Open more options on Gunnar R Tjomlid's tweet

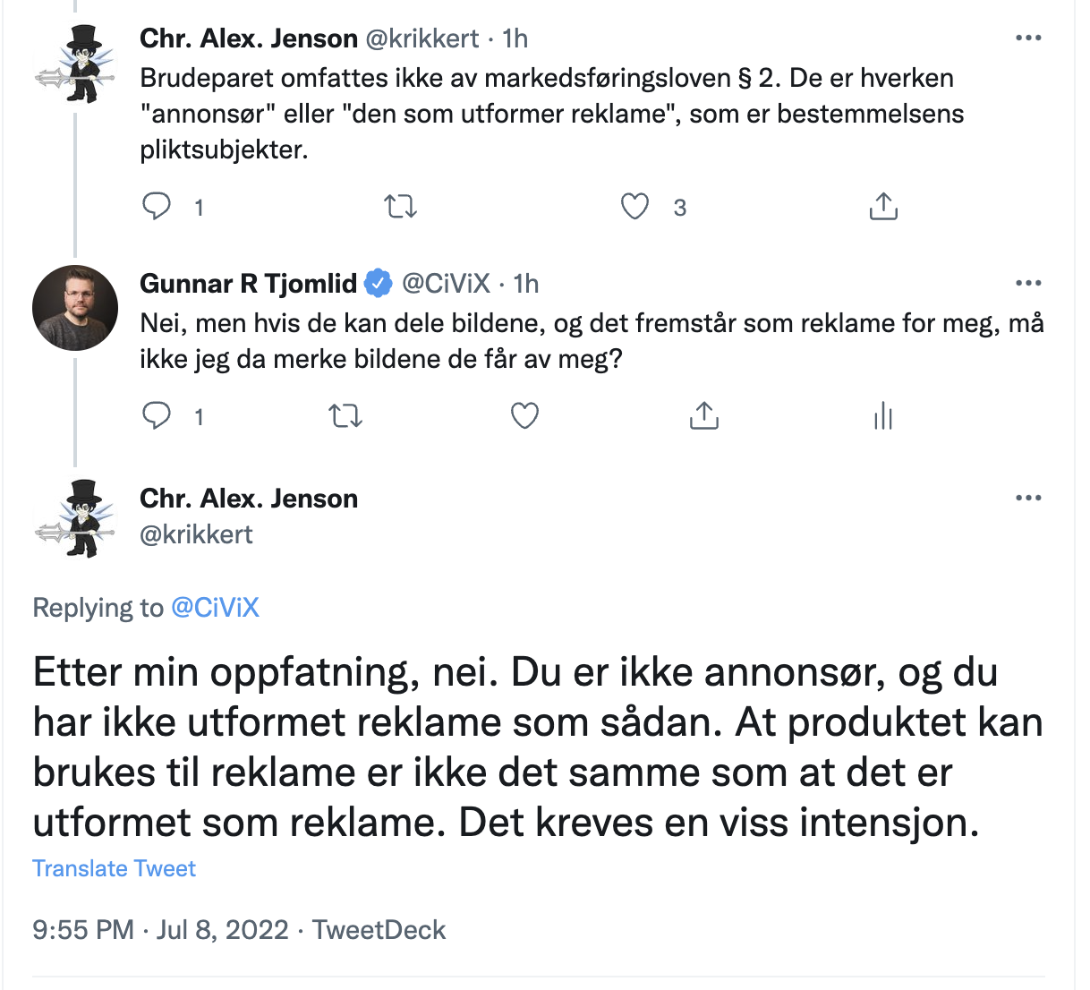(1028, 282)
